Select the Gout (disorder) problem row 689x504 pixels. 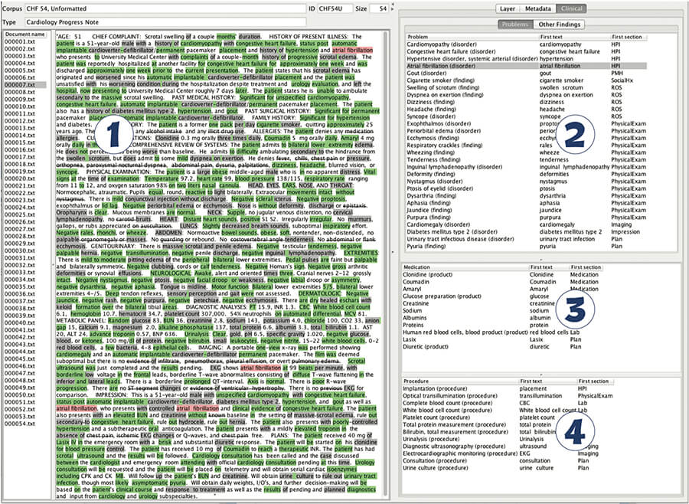[x=527, y=73]
